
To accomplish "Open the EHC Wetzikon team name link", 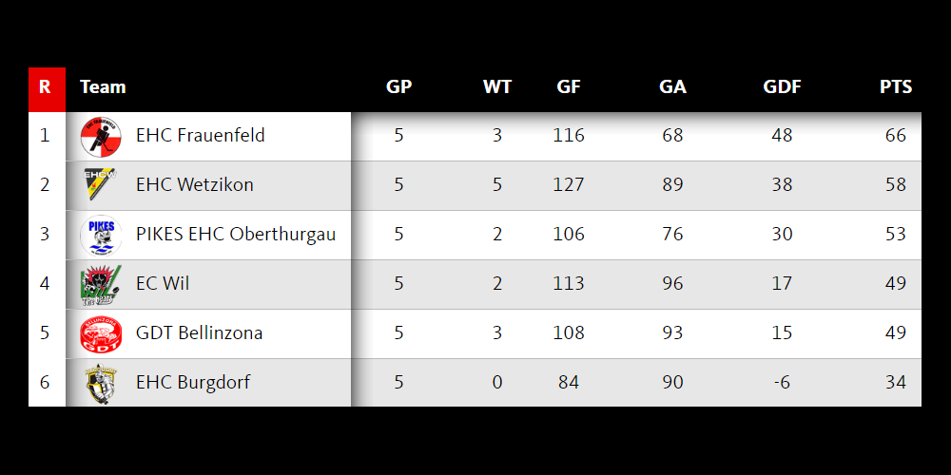I will (195, 185).
